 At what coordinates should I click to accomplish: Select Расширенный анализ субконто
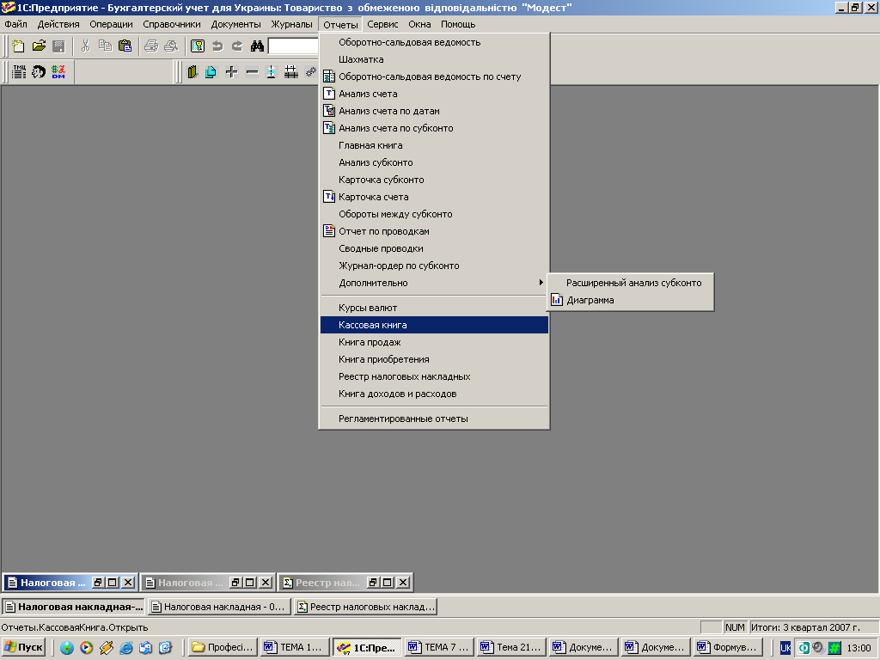tap(630, 283)
